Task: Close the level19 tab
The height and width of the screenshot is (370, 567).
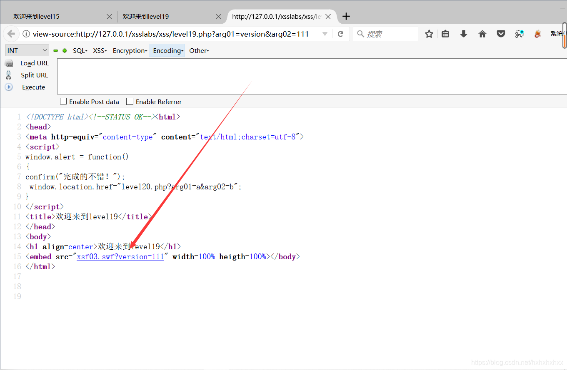Action: [x=219, y=17]
